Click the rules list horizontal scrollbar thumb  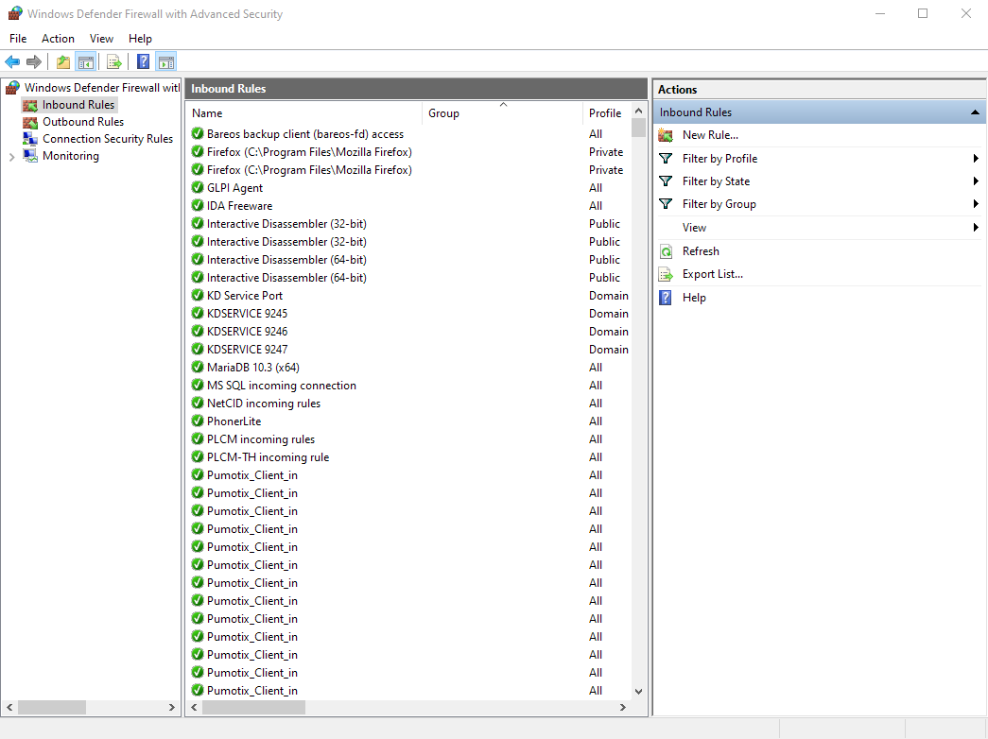click(x=253, y=708)
